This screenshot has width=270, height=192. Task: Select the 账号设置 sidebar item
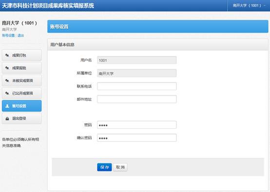[x=22, y=106]
